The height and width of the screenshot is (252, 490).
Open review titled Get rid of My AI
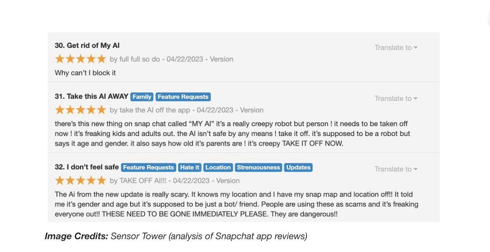(87, 46)
